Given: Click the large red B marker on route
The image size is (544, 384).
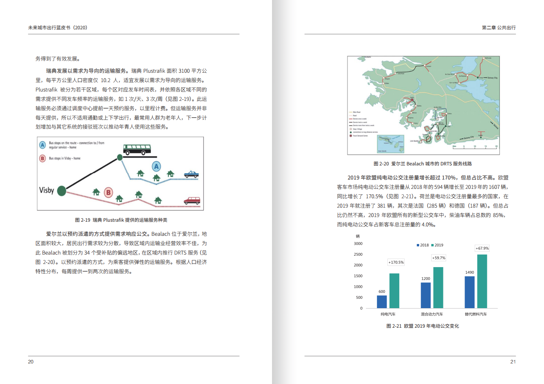Looking at the screenshot, I should (108, 192).
